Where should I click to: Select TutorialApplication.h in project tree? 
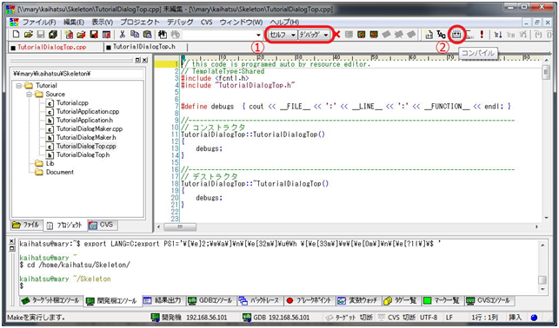click(84, 121)
